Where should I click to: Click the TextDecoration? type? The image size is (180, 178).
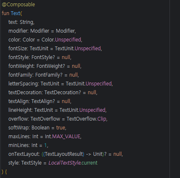coord(63,93)
